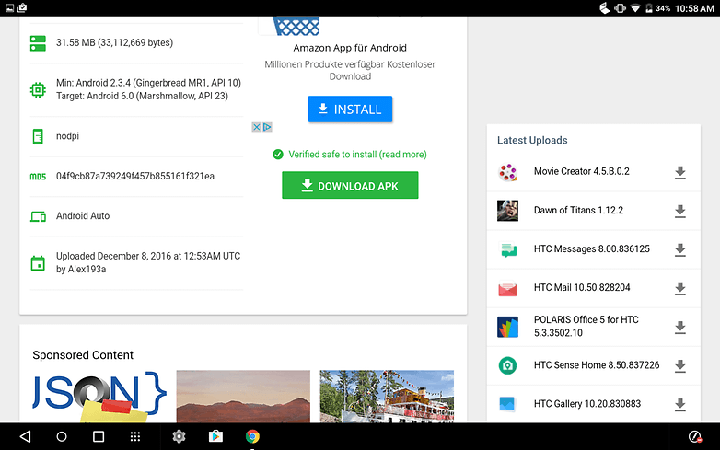Click the green MD5 icon
720x450 pixels.
[x=38, y=177]
